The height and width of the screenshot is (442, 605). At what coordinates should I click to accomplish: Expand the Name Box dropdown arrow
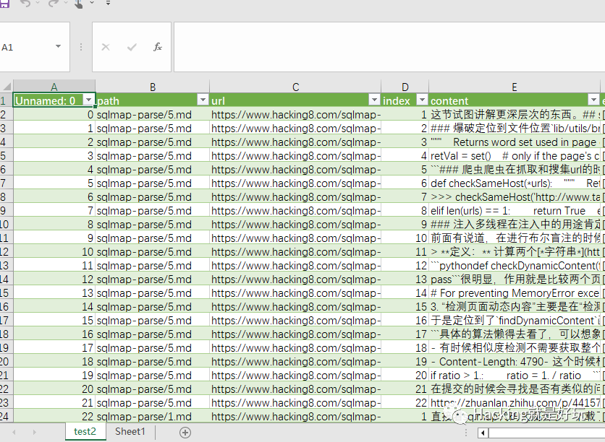pos(58,47)
